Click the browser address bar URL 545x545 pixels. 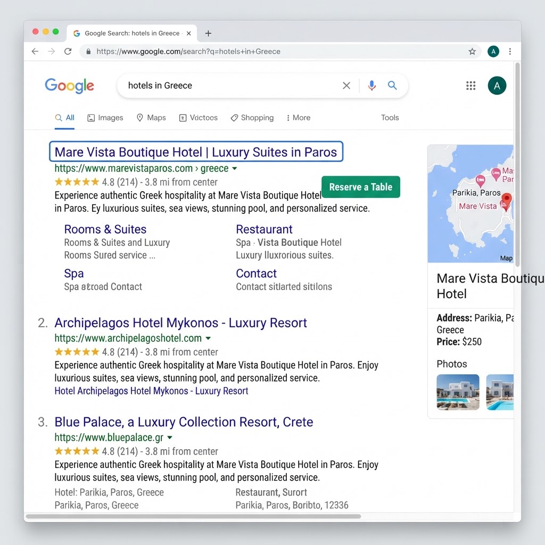click(188, 52)
